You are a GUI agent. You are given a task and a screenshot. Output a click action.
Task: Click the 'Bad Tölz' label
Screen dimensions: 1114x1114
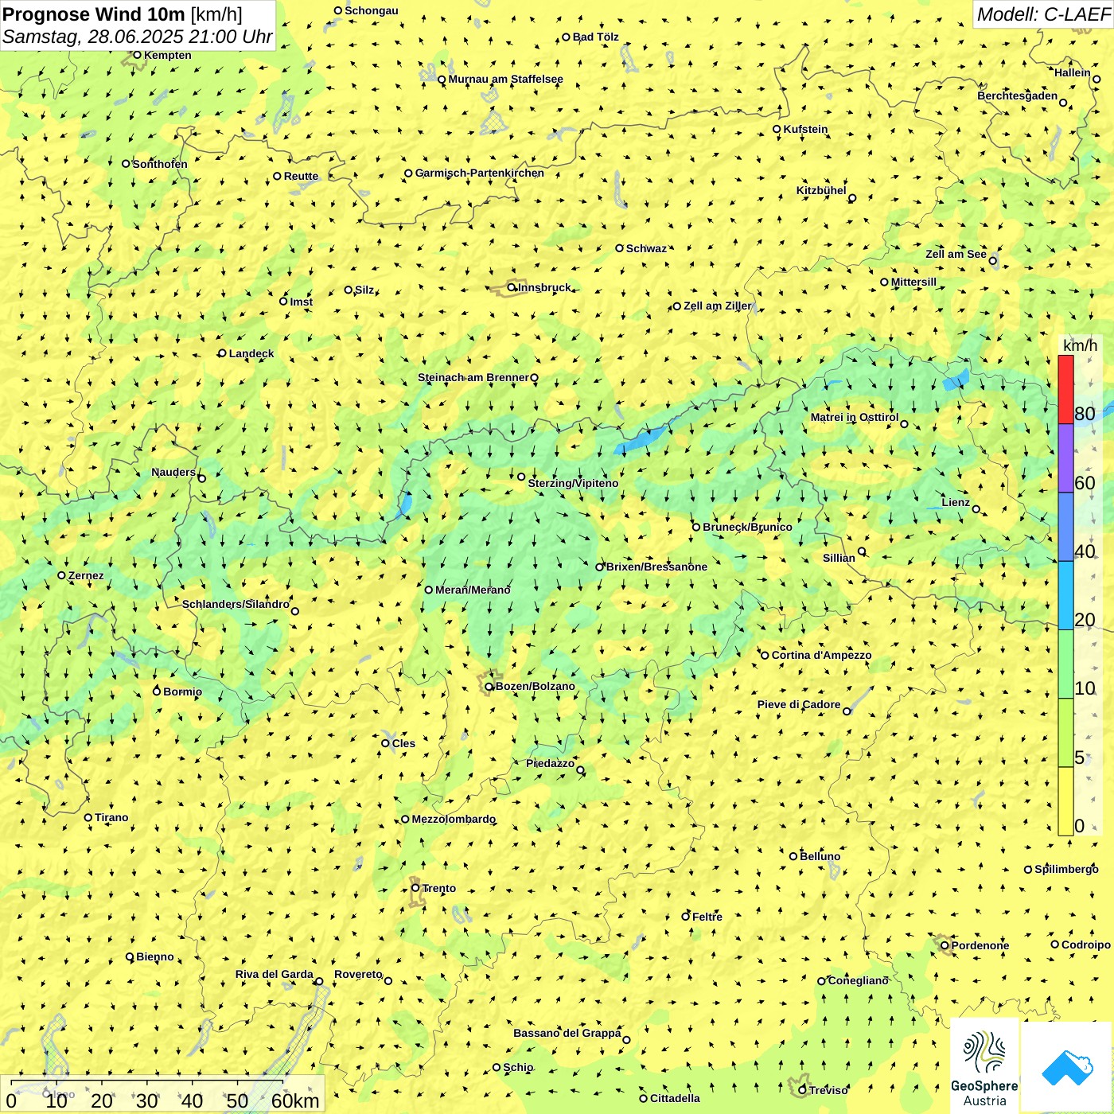(595, 37)
